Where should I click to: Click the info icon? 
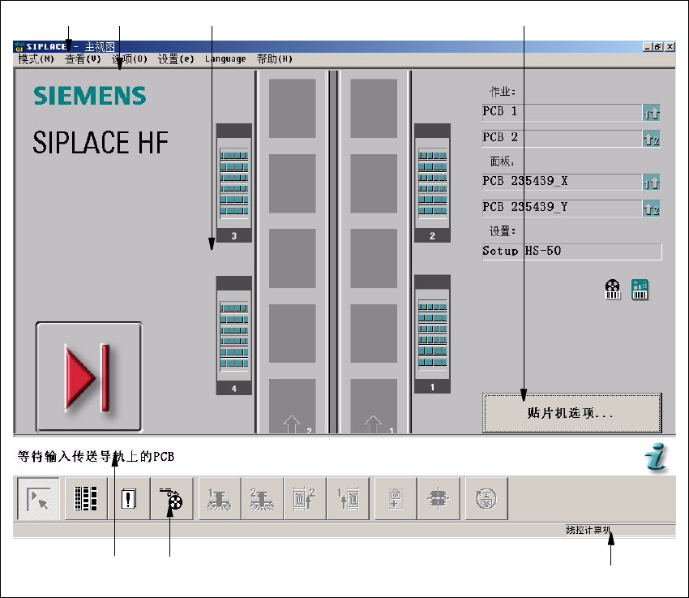pyautogui.click(x=656, y=458)
